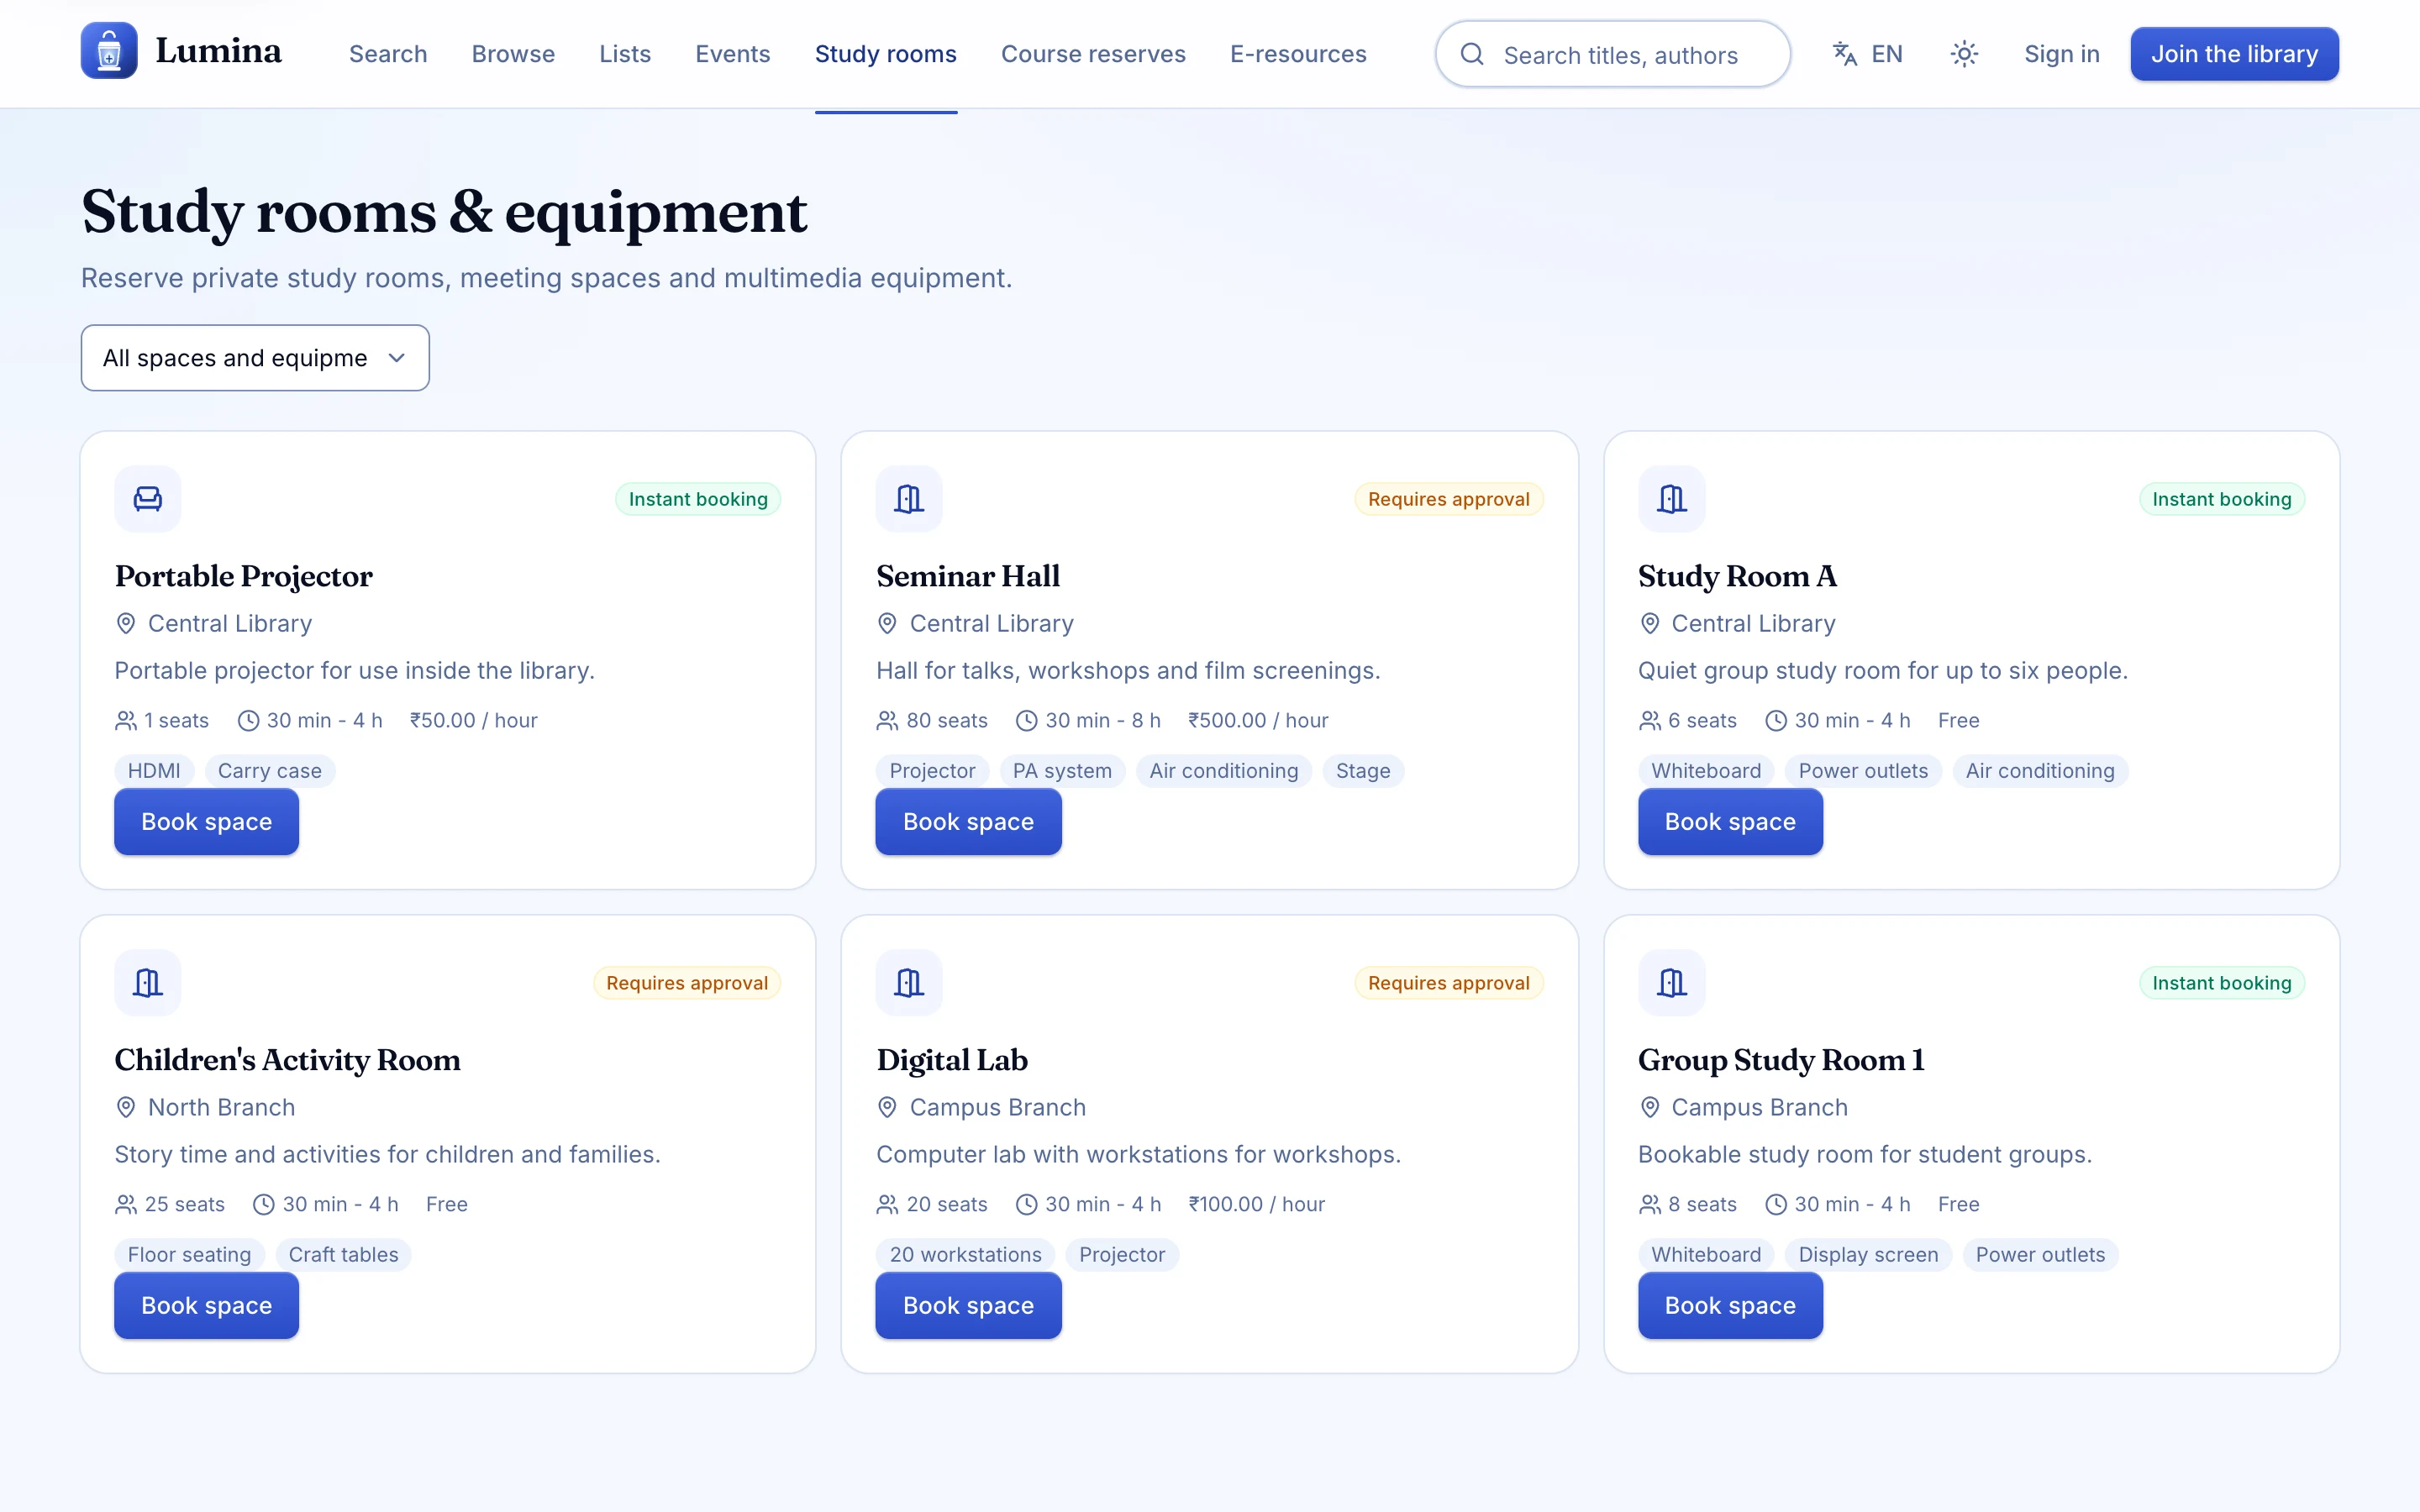This screenshot has height=1512, width=2420.
Task: Open the Search menu item
Action: pyautogui.click(x=388, y=54)
